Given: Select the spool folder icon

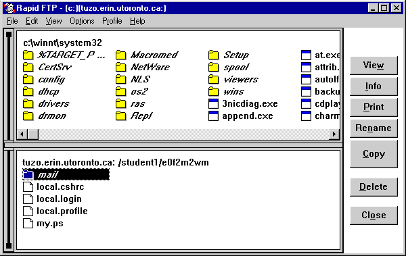Looking at the screenshot, I should click(x=213, y=68).
